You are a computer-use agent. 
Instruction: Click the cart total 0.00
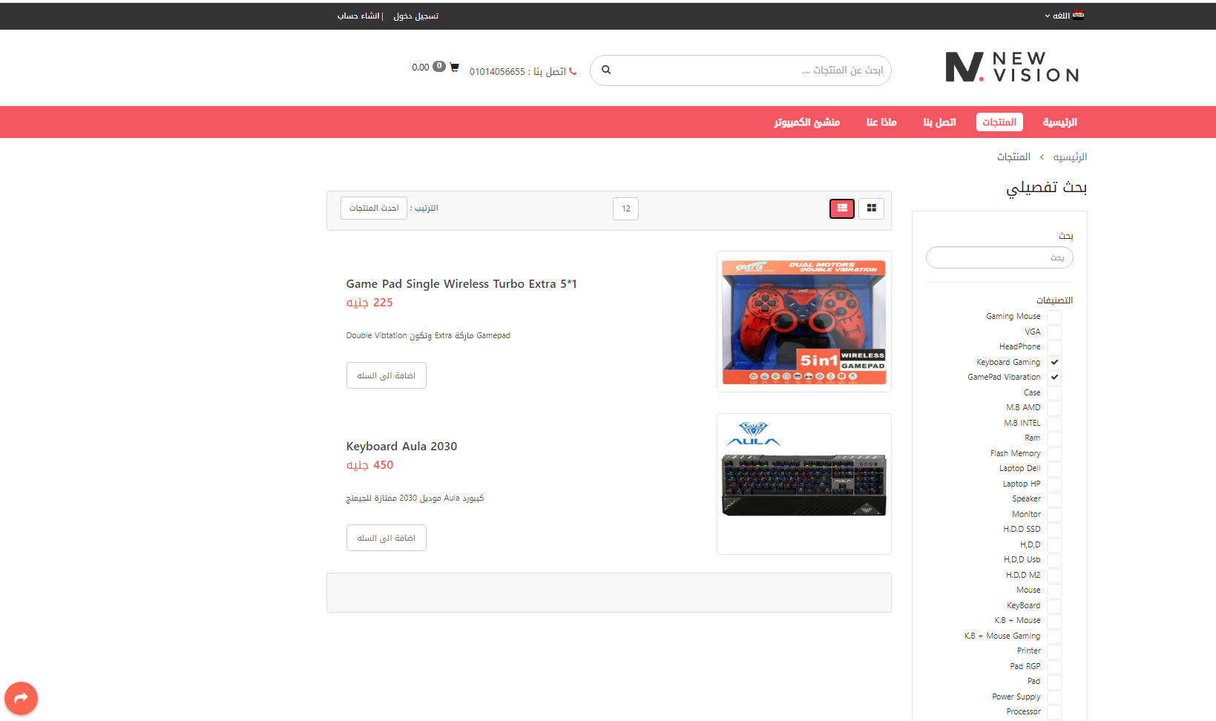(421, 68)
